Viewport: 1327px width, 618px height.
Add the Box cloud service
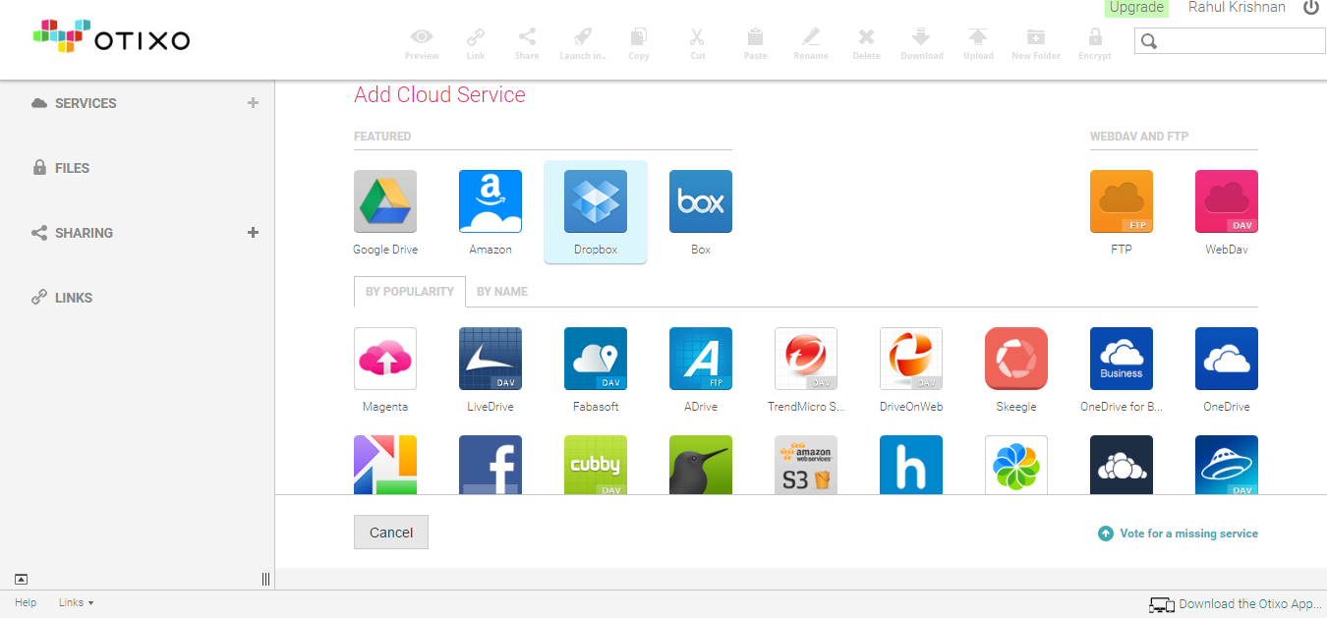point(701,201)
